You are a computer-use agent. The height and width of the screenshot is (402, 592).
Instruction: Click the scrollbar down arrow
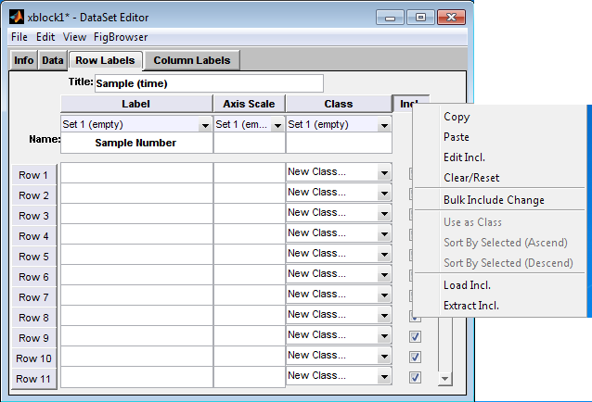coord(444,378)
